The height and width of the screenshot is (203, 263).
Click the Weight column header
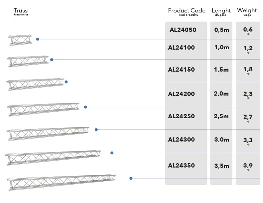(x=247, y=11)
